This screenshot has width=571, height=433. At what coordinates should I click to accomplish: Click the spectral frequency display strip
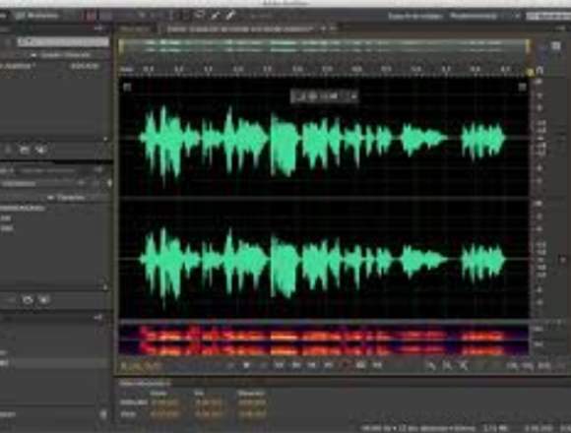coord(324,340)
